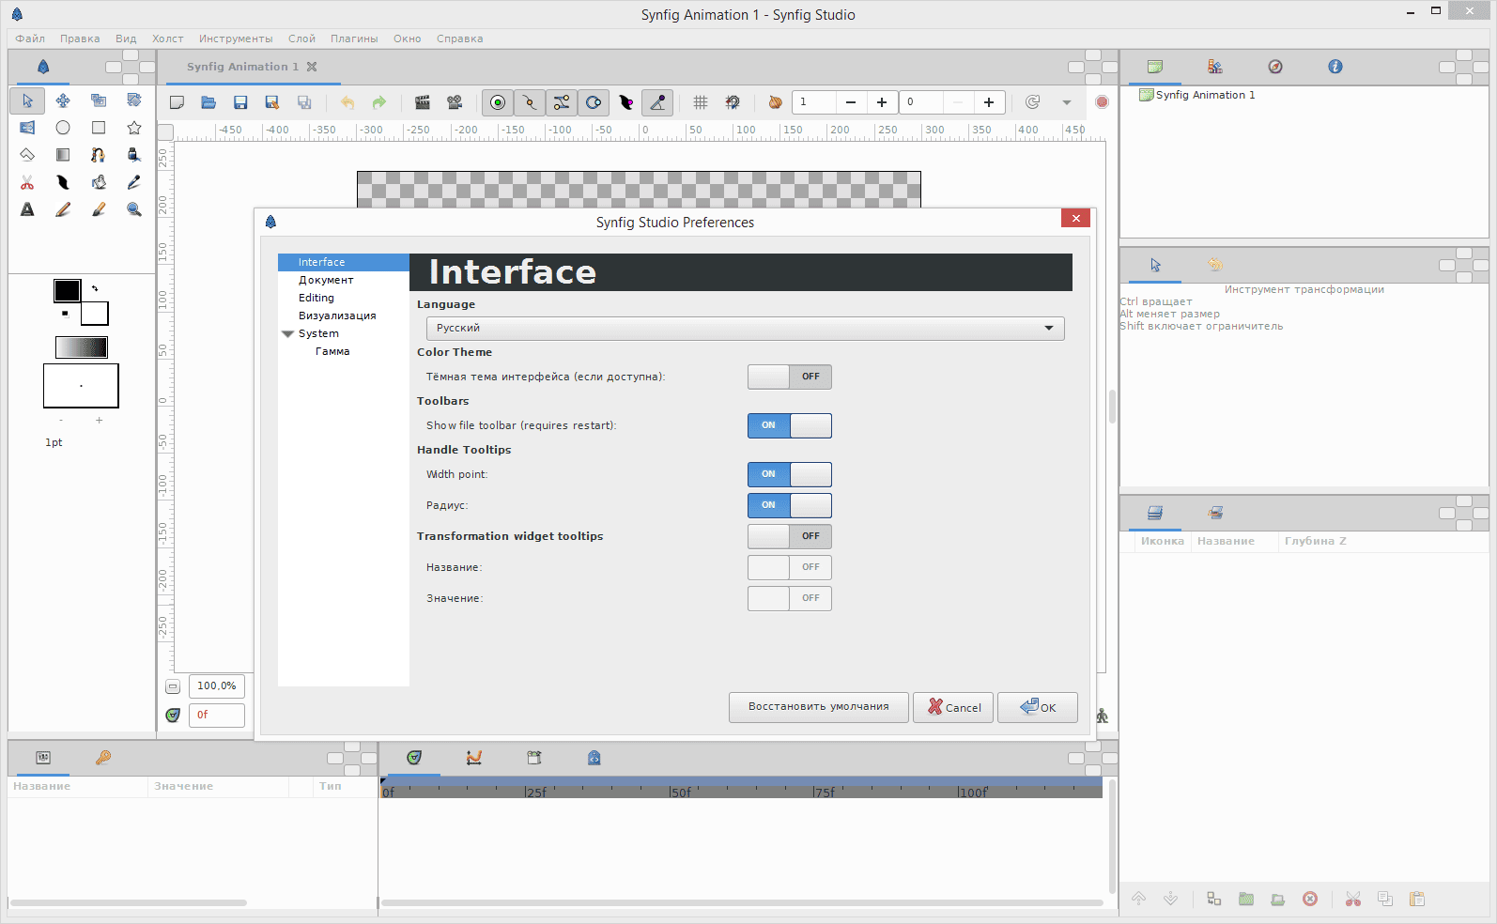Screen dimensions: 1497x924
Task: Click the Save file icon
Action: (240, 102)
